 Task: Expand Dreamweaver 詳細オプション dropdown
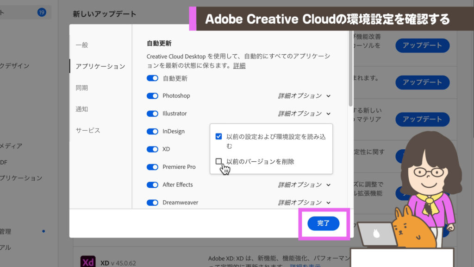point(305,203)
